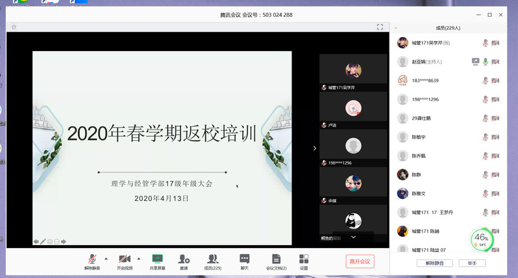Click the shield security icon at top-left
518x278 pixels.
(14, 27)
